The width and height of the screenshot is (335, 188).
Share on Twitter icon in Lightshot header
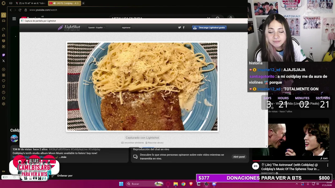click(x=180, y=27)
